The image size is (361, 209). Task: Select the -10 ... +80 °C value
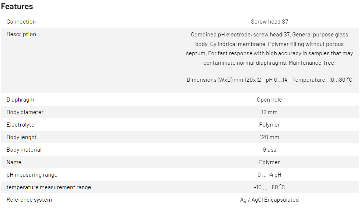pos(269,187)
